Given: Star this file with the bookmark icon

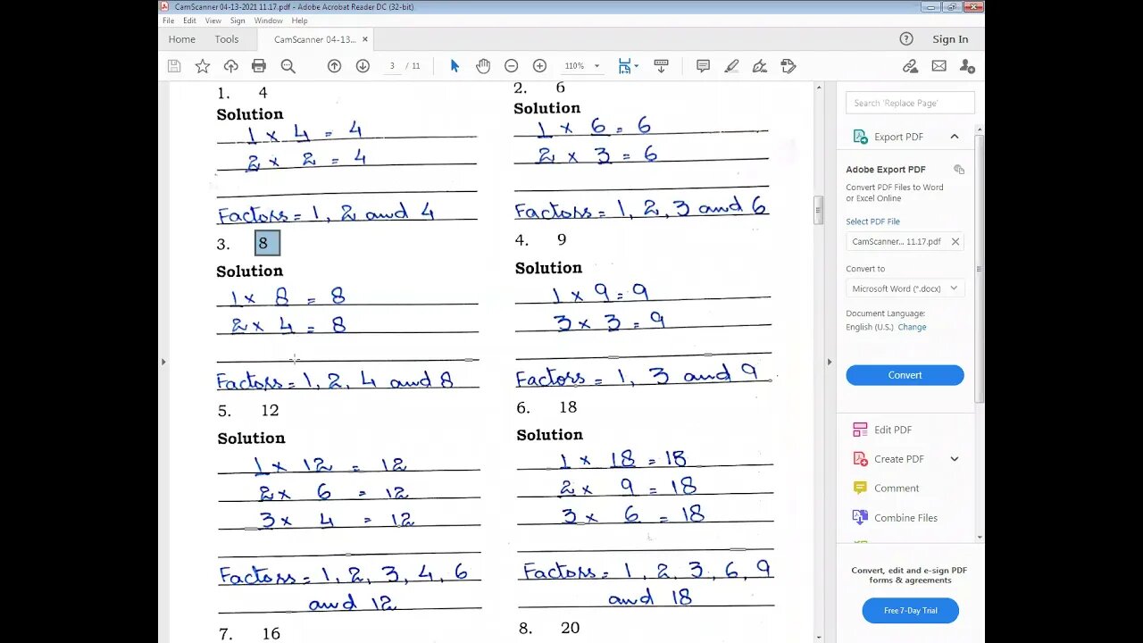Looking at the screenshot, I should [203, 66].
